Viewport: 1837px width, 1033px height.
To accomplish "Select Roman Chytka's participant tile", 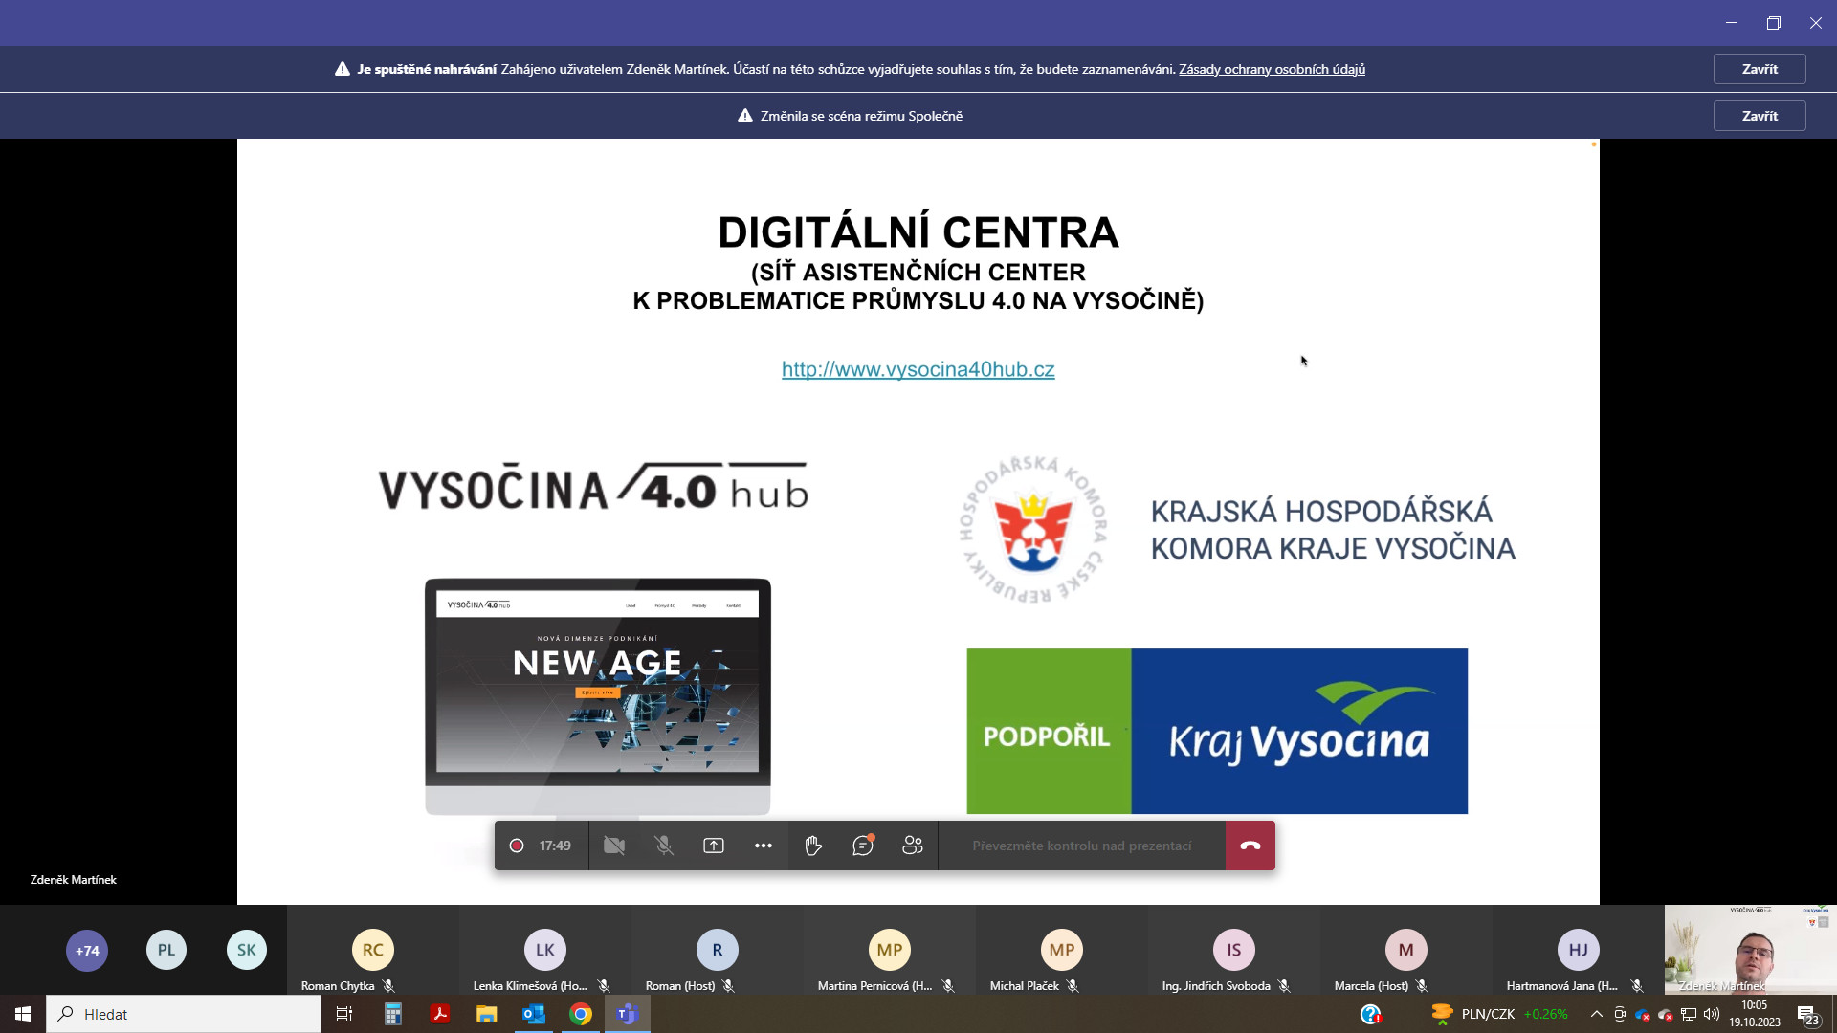I will 373,951.
